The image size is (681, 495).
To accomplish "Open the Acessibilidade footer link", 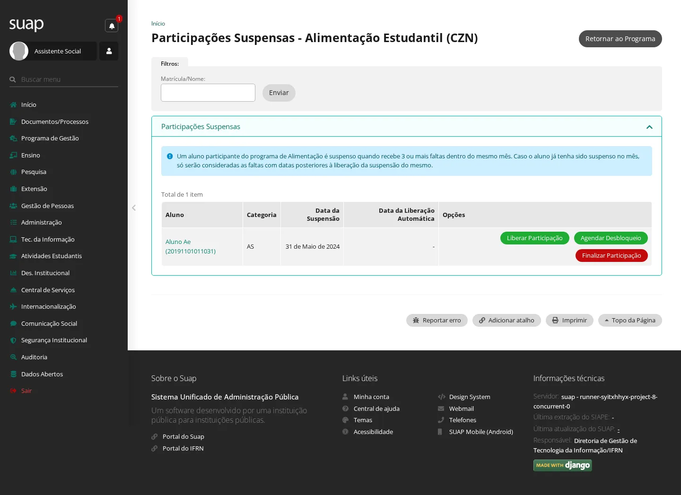I will point(373,432).
